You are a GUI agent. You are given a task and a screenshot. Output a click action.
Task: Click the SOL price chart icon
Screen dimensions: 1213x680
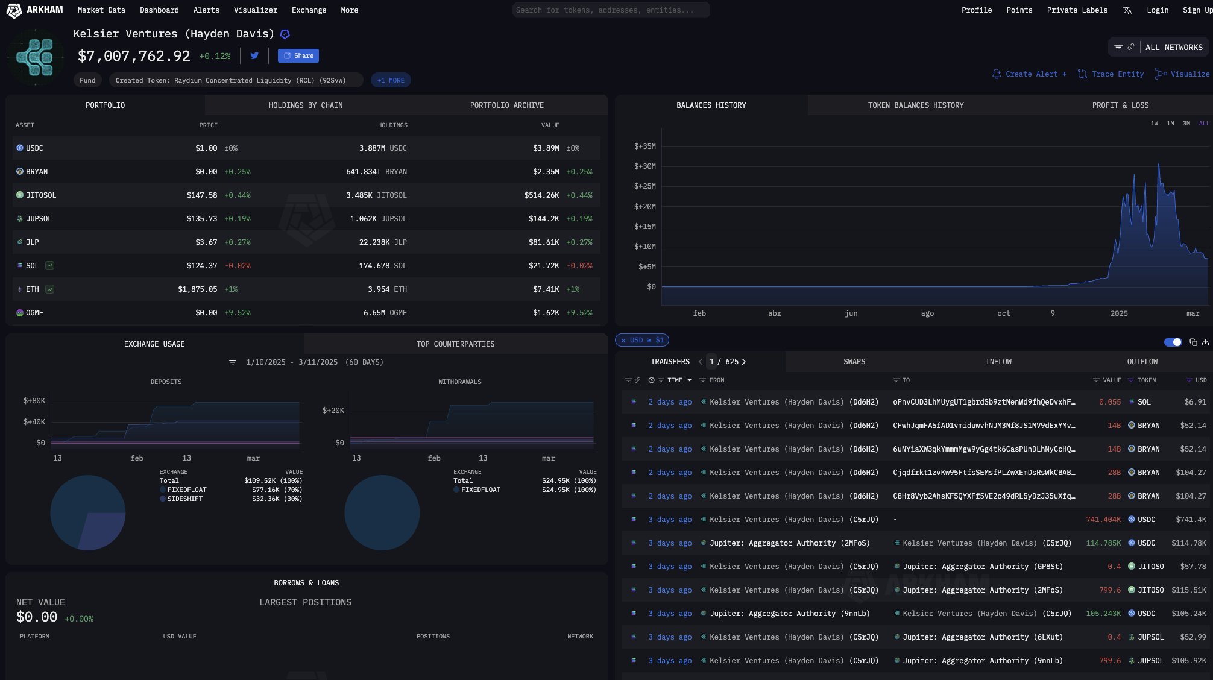coord(50,266)
